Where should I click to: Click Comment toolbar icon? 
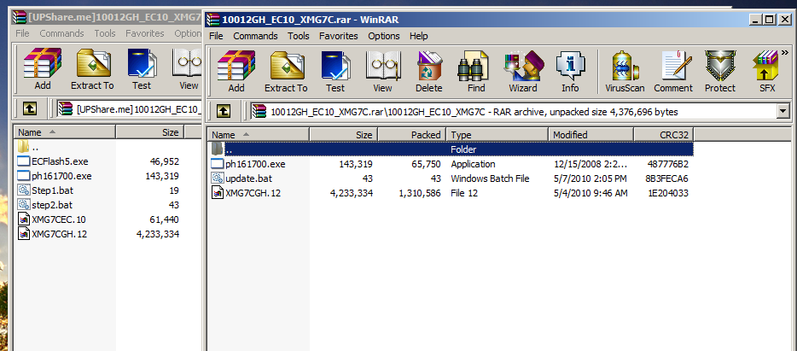pyautogui.click(x=673, y=71)
